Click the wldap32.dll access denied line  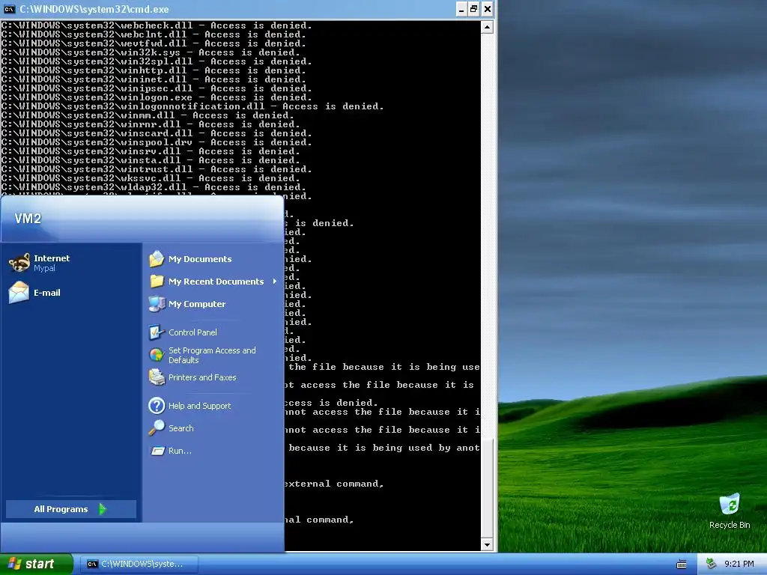(153, 187)
